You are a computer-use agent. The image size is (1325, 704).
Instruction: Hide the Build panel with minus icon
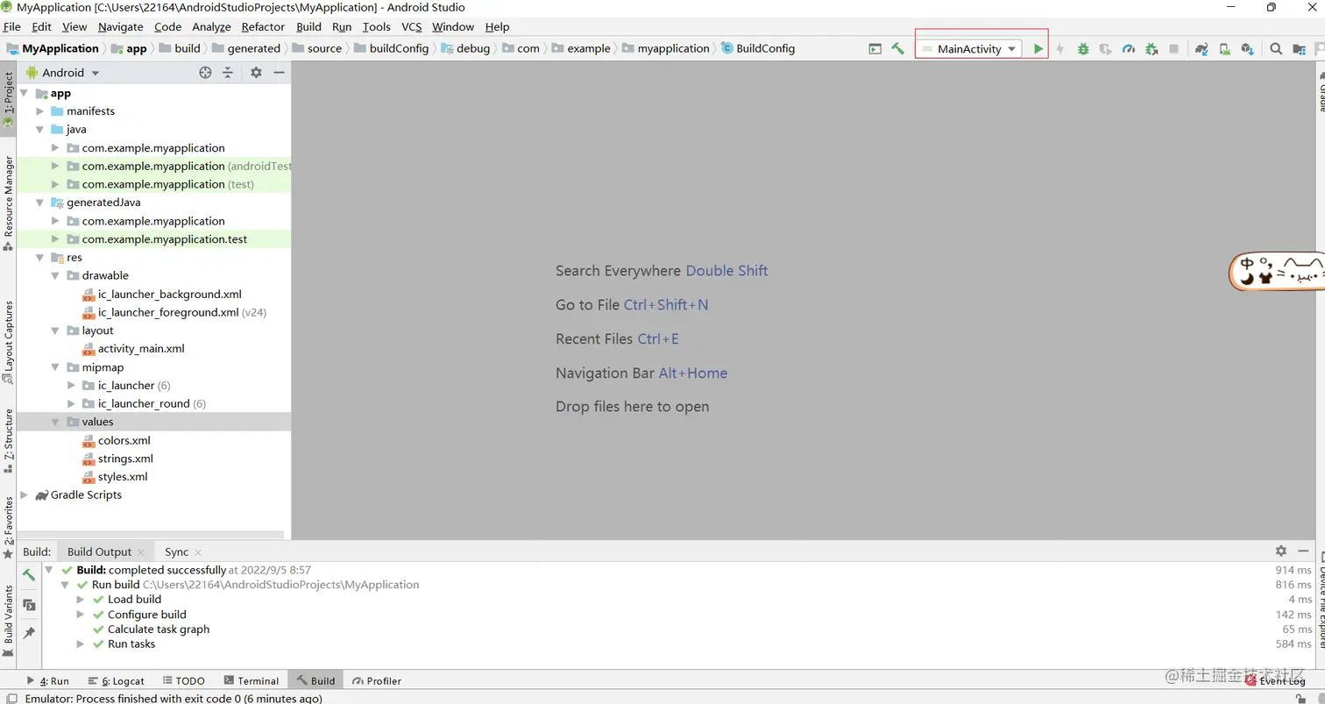click(1303, 551)
